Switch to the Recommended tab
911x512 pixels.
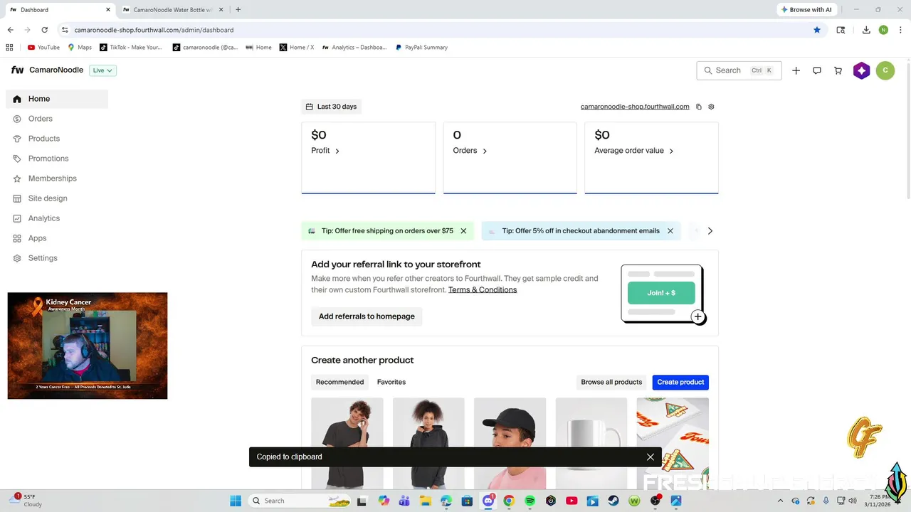pos(339,382)
